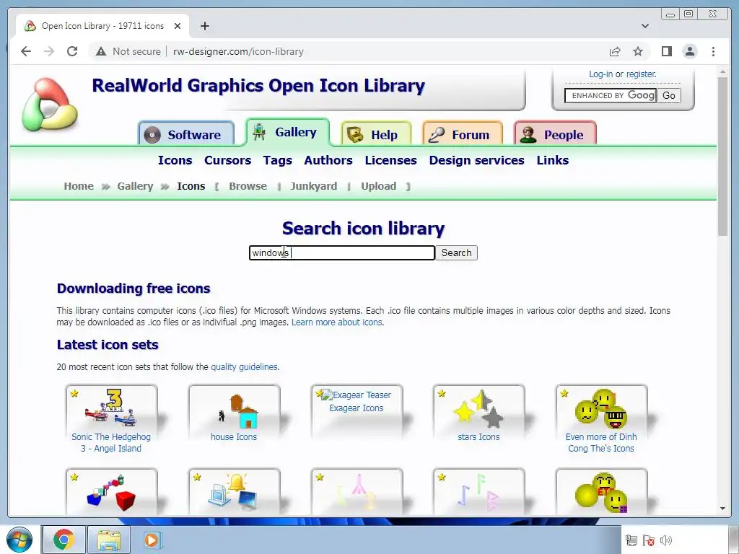Image resolution: width=739 pixels, height=554 pixels.
Task: Click the icon library search box
Action: click(x=341, y=253)
